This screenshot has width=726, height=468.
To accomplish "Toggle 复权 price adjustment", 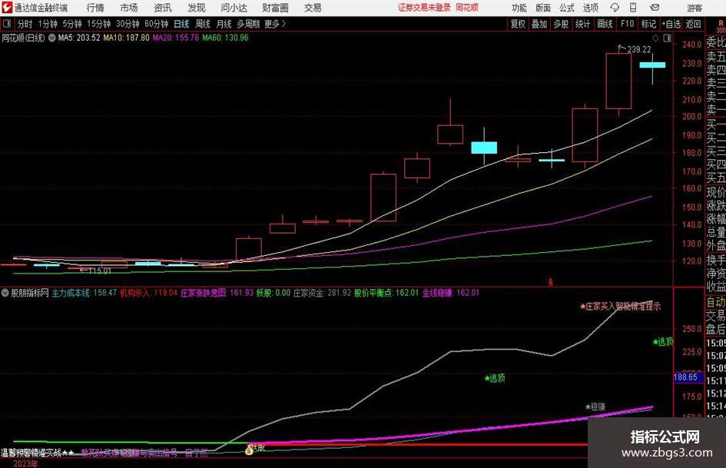I will tap(518, 24).
